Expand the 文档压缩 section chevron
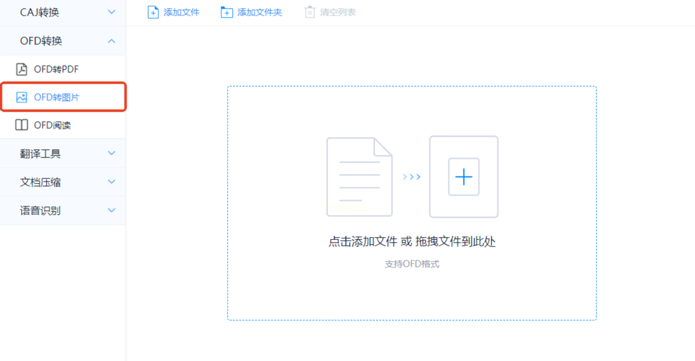This screenshot has height=361, width=695. (x=111, y=182)
